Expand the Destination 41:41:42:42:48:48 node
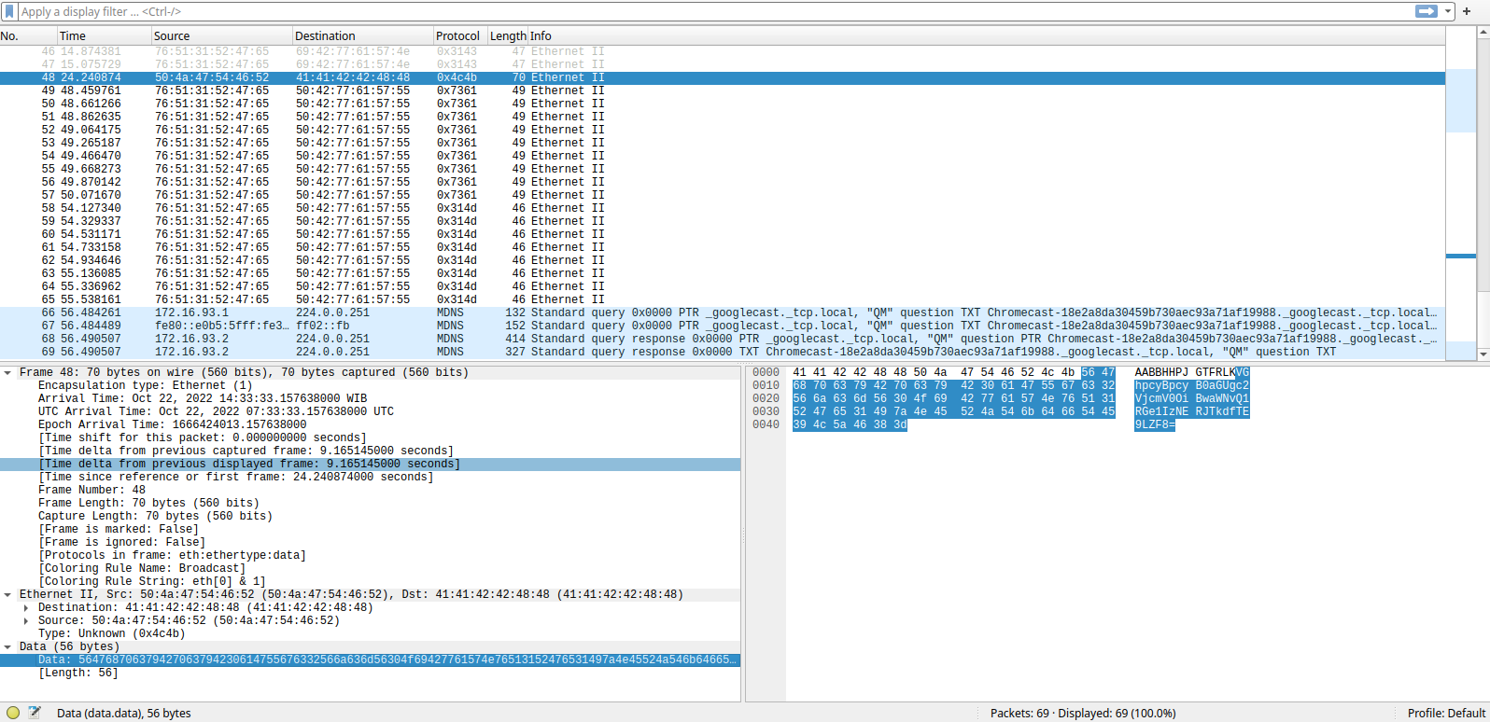This screenshot has height=722, width=1490. click(x=27, y=608)
